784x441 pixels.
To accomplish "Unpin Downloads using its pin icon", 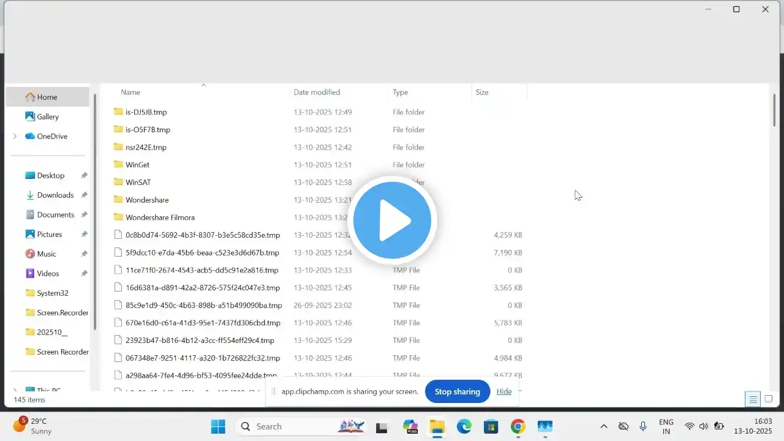I will click(84, 195).
